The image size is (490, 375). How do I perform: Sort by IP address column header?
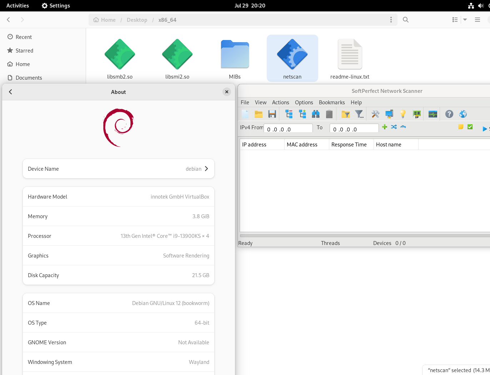(x=262, y=145)
